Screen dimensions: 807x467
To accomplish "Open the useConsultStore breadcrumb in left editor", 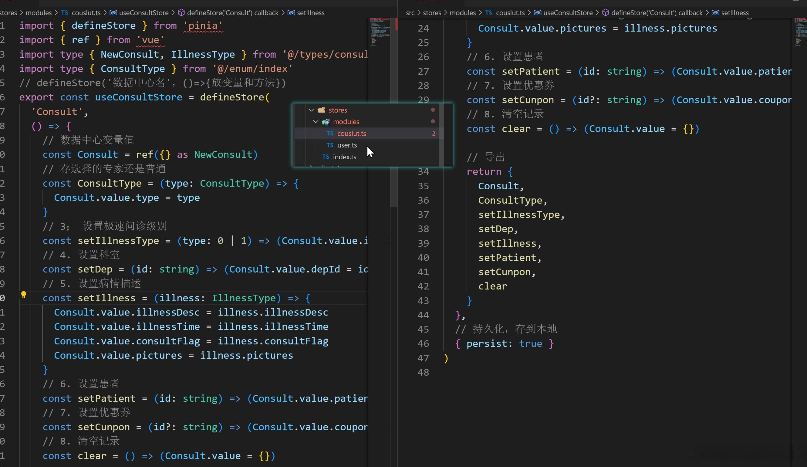I will pyautogui.click(x=144, y=13).
